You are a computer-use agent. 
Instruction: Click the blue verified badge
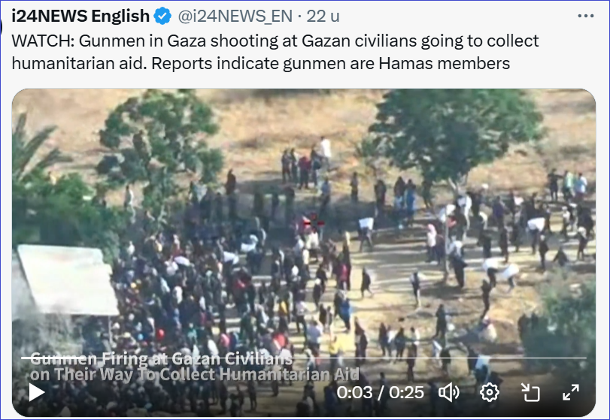click(x=162, y=17)
